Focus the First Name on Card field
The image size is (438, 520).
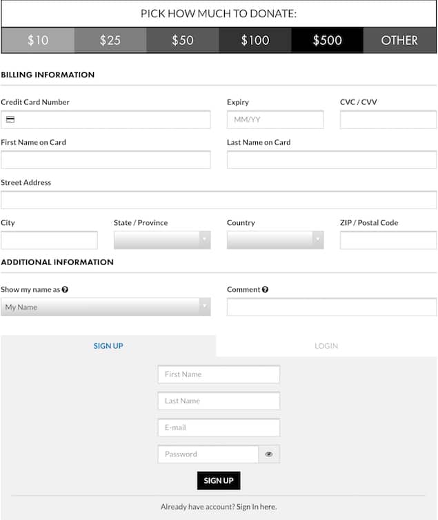click(106, 160)
